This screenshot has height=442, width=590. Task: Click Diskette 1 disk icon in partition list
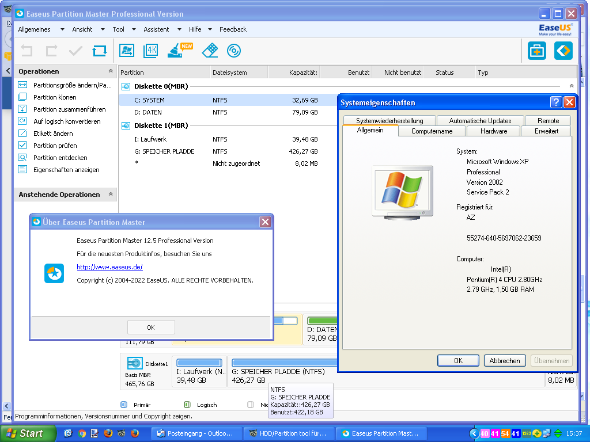point(126,125)
